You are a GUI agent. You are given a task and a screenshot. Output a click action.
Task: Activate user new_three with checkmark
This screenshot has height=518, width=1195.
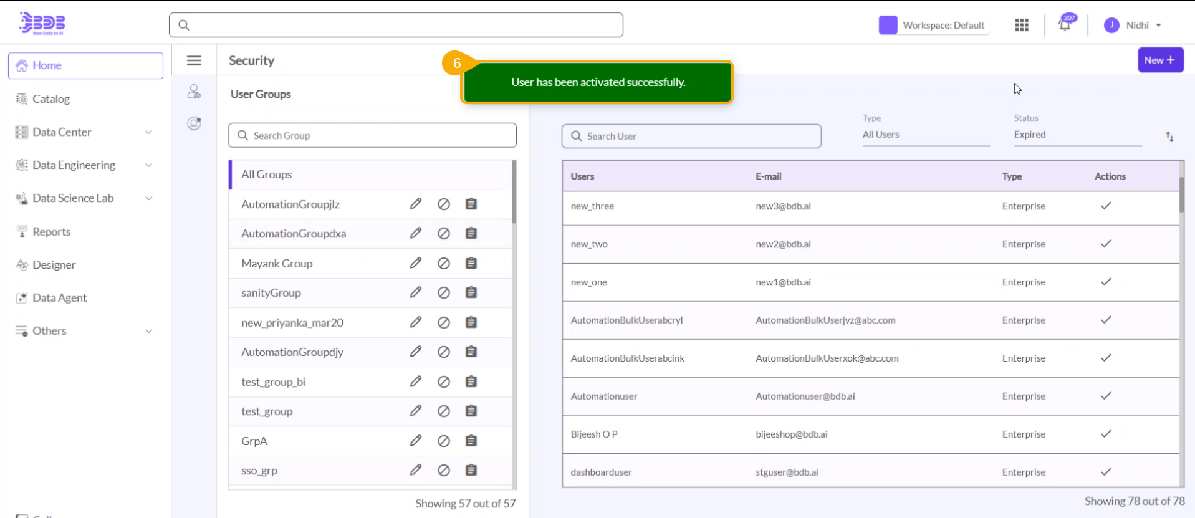click(1106, 206)
